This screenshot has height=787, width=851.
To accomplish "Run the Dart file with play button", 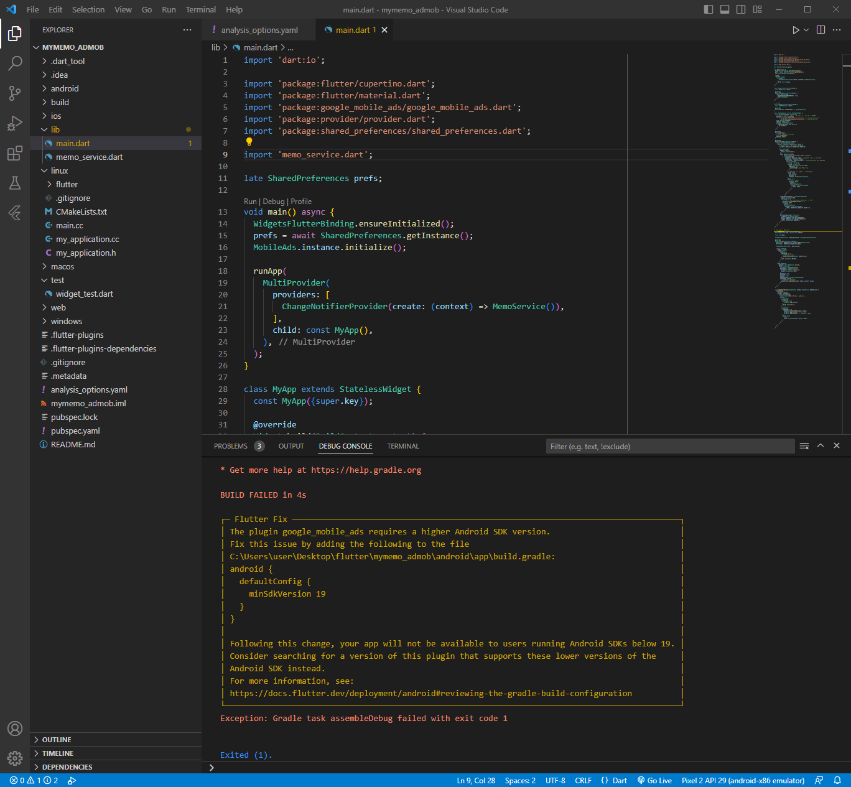I will pos(796,30).
